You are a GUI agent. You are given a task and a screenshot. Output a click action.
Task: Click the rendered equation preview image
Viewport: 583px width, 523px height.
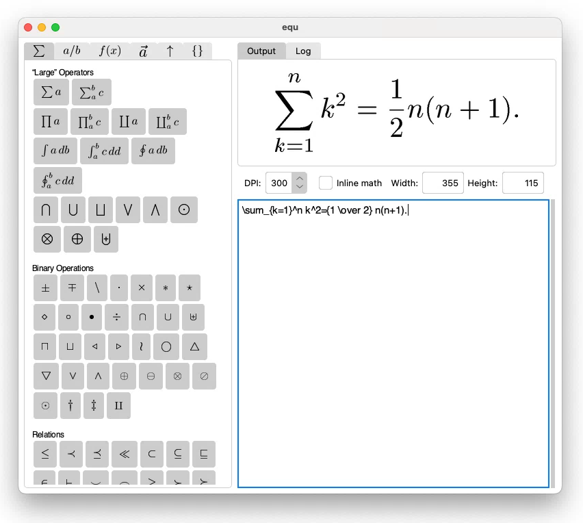tap(396, 112)
